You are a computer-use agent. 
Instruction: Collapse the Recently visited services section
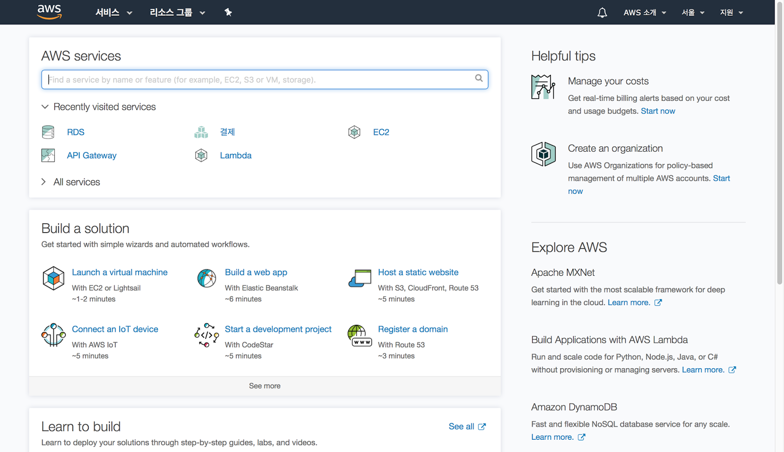tap(98, 107)
